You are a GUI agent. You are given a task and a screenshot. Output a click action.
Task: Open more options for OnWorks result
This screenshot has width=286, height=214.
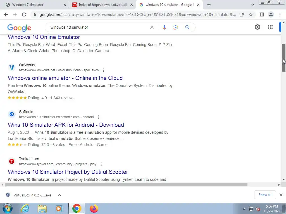point(103,70)
